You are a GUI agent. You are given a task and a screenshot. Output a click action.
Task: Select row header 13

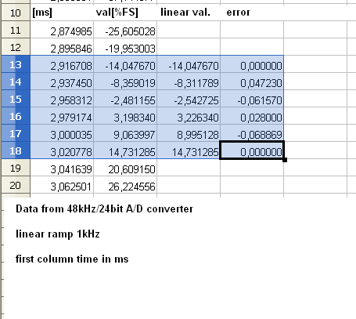point(16,64)
